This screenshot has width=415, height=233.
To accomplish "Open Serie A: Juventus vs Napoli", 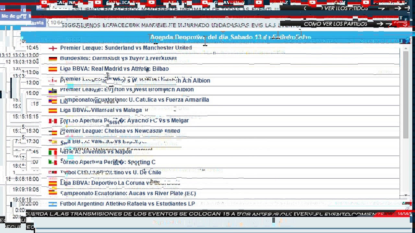I will [x=96, y=151].
